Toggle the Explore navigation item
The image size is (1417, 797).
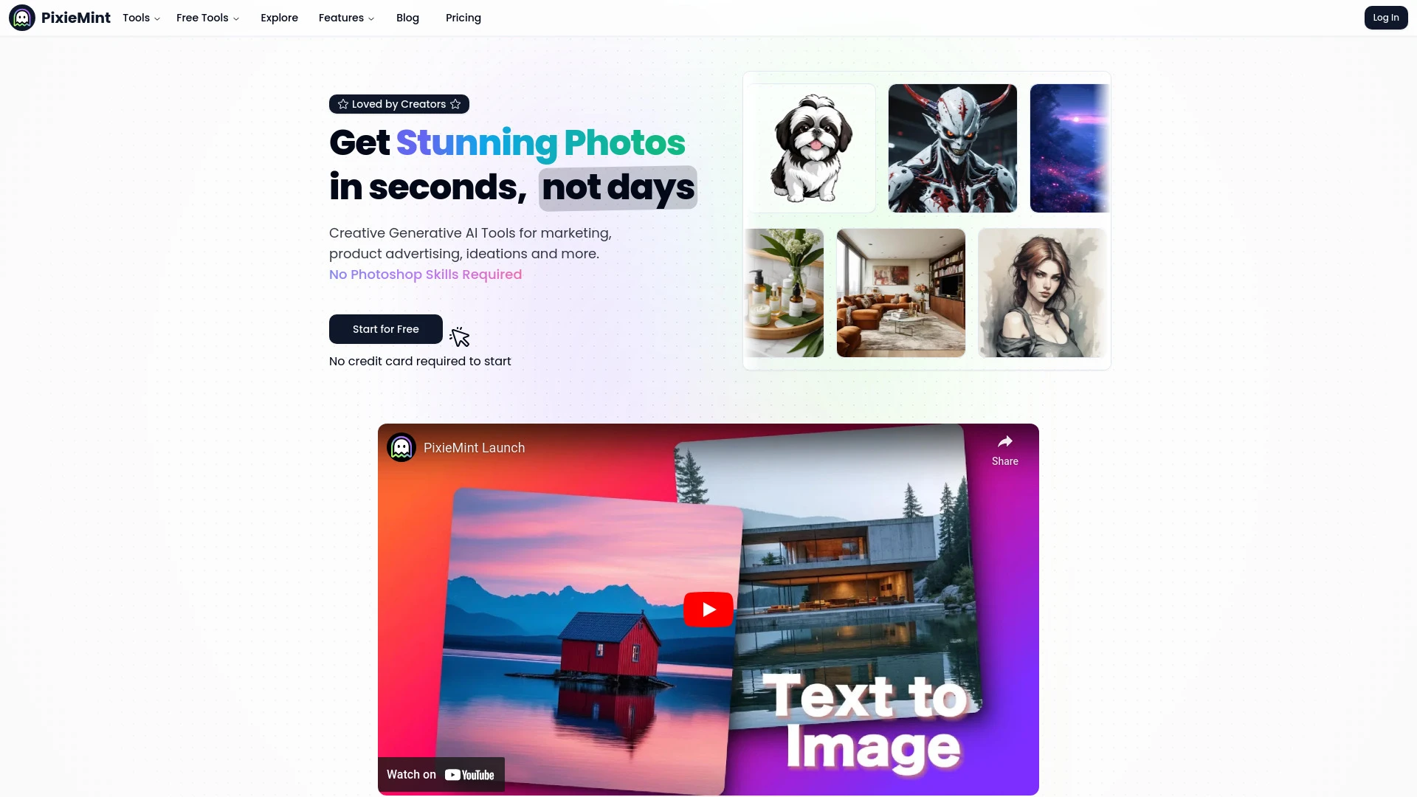279,18
